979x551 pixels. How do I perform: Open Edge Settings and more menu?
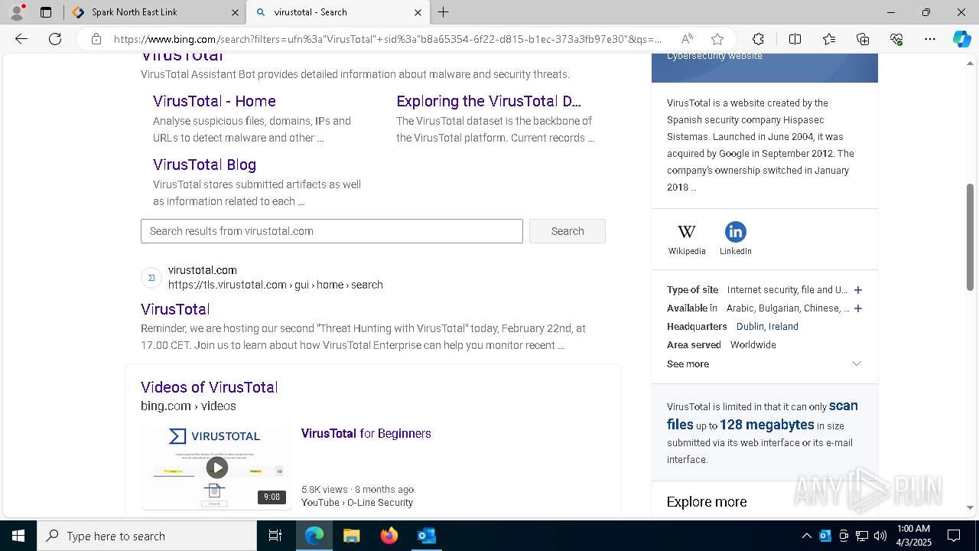pyautogui.click(x=930, y=39)
